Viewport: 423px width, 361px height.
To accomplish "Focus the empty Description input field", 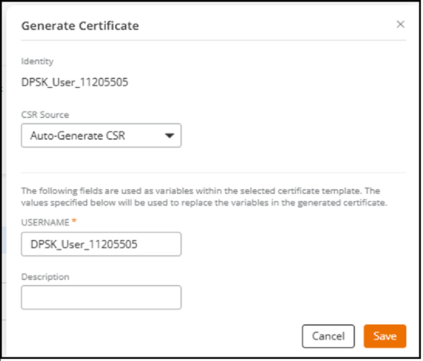I will coord(101,297).
